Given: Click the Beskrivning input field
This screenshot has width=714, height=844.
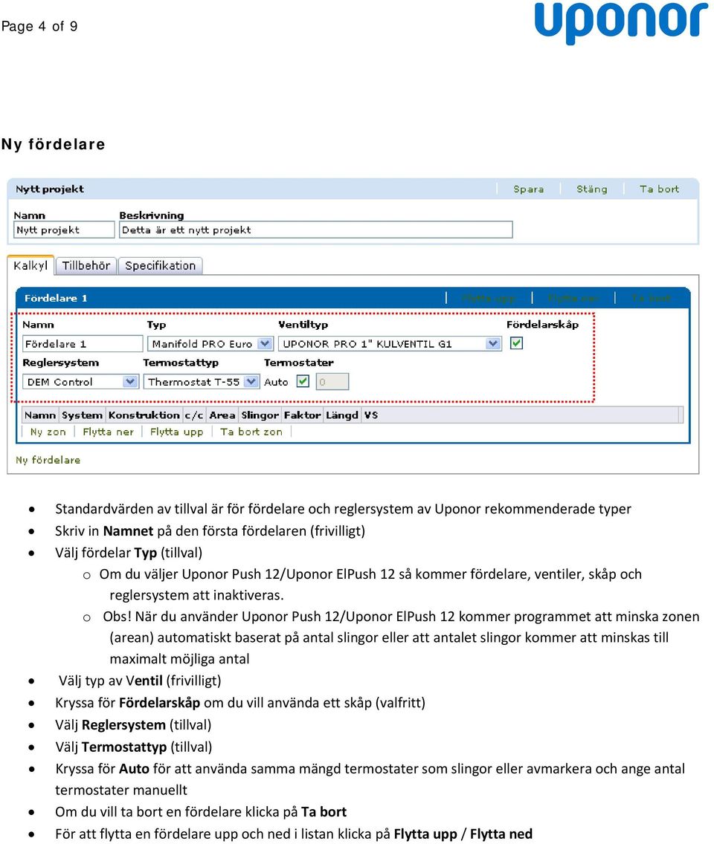Looking at the screenshot, I should pos(316,230).
